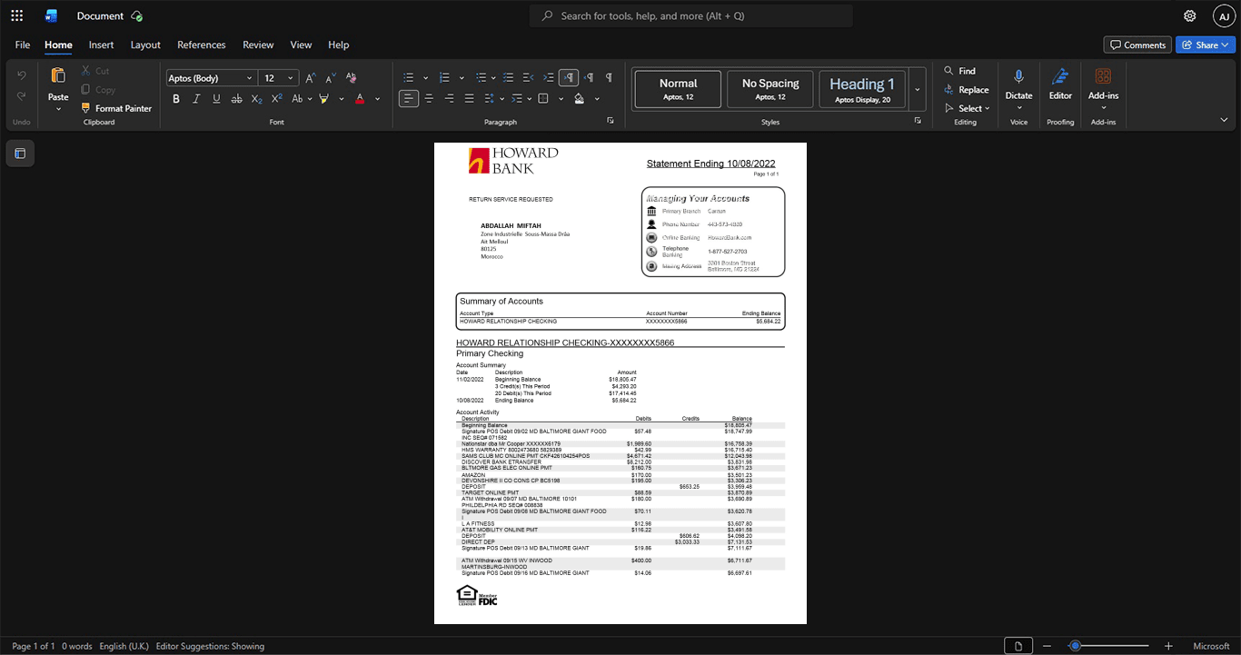Open the File menu
Screen dimensions: 1241x655
[23, 45]
